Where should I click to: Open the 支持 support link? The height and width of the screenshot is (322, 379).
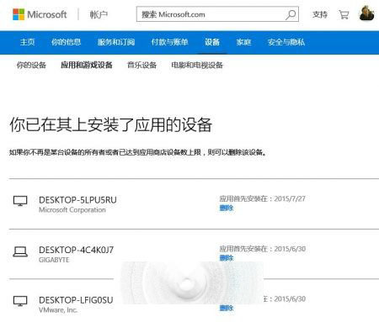[x=320, y=14]
